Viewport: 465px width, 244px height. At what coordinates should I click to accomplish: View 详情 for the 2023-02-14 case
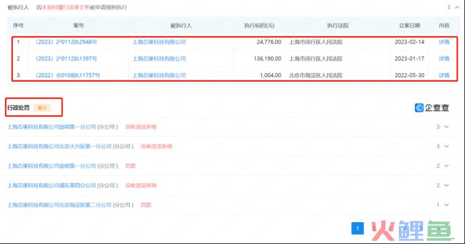(444, 42)
